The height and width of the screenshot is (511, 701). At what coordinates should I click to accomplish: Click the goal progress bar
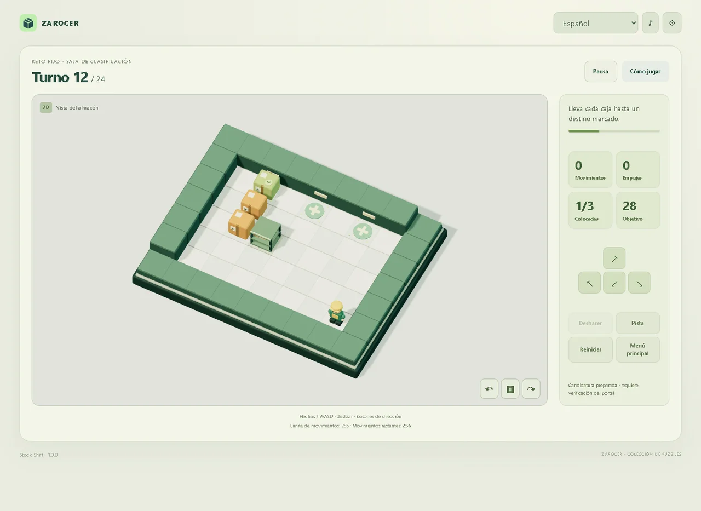point(614,131)
